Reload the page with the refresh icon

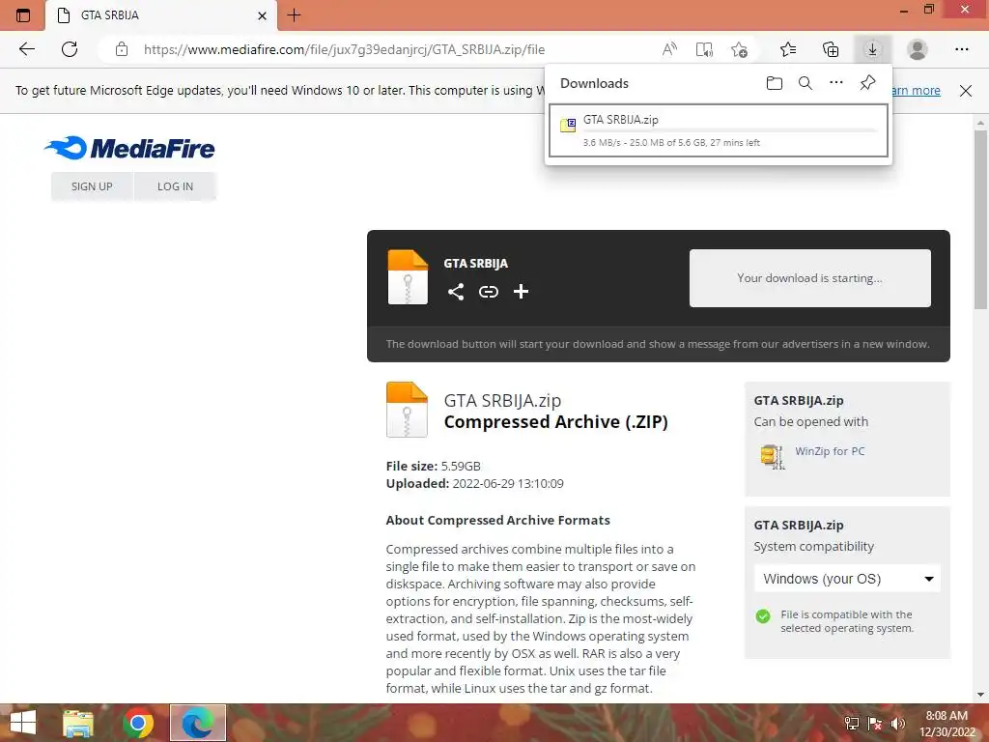point(70,49)
